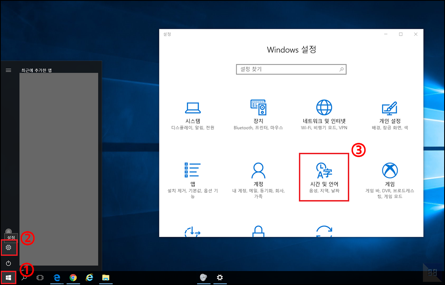Viewport: 445px width, 285px height.
Task: Close the 설정 window
Action: 416,34
